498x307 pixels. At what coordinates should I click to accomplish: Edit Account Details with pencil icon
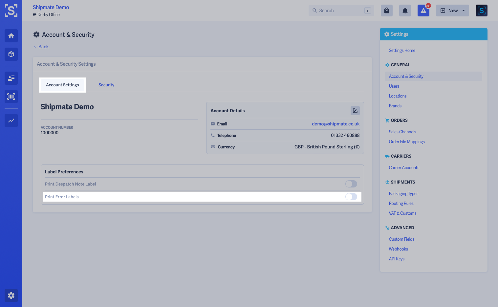click(355, 111)
